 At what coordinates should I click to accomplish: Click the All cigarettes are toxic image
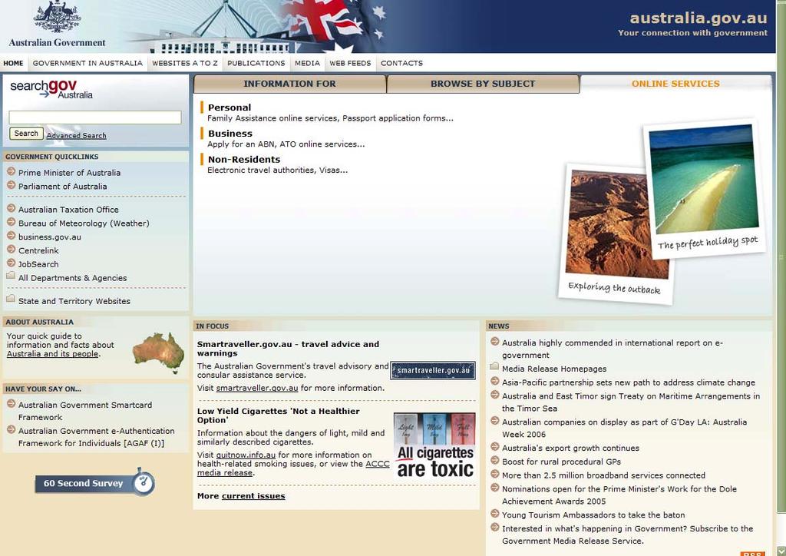pos(434,445)
